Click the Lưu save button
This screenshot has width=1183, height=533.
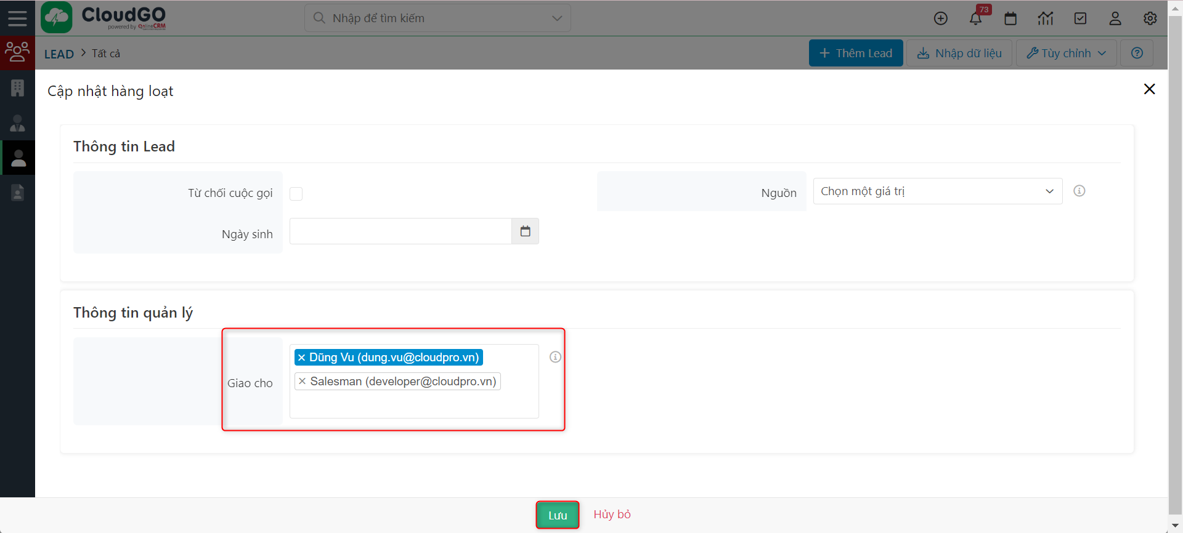pyautogui.click(x=558, y=515)
